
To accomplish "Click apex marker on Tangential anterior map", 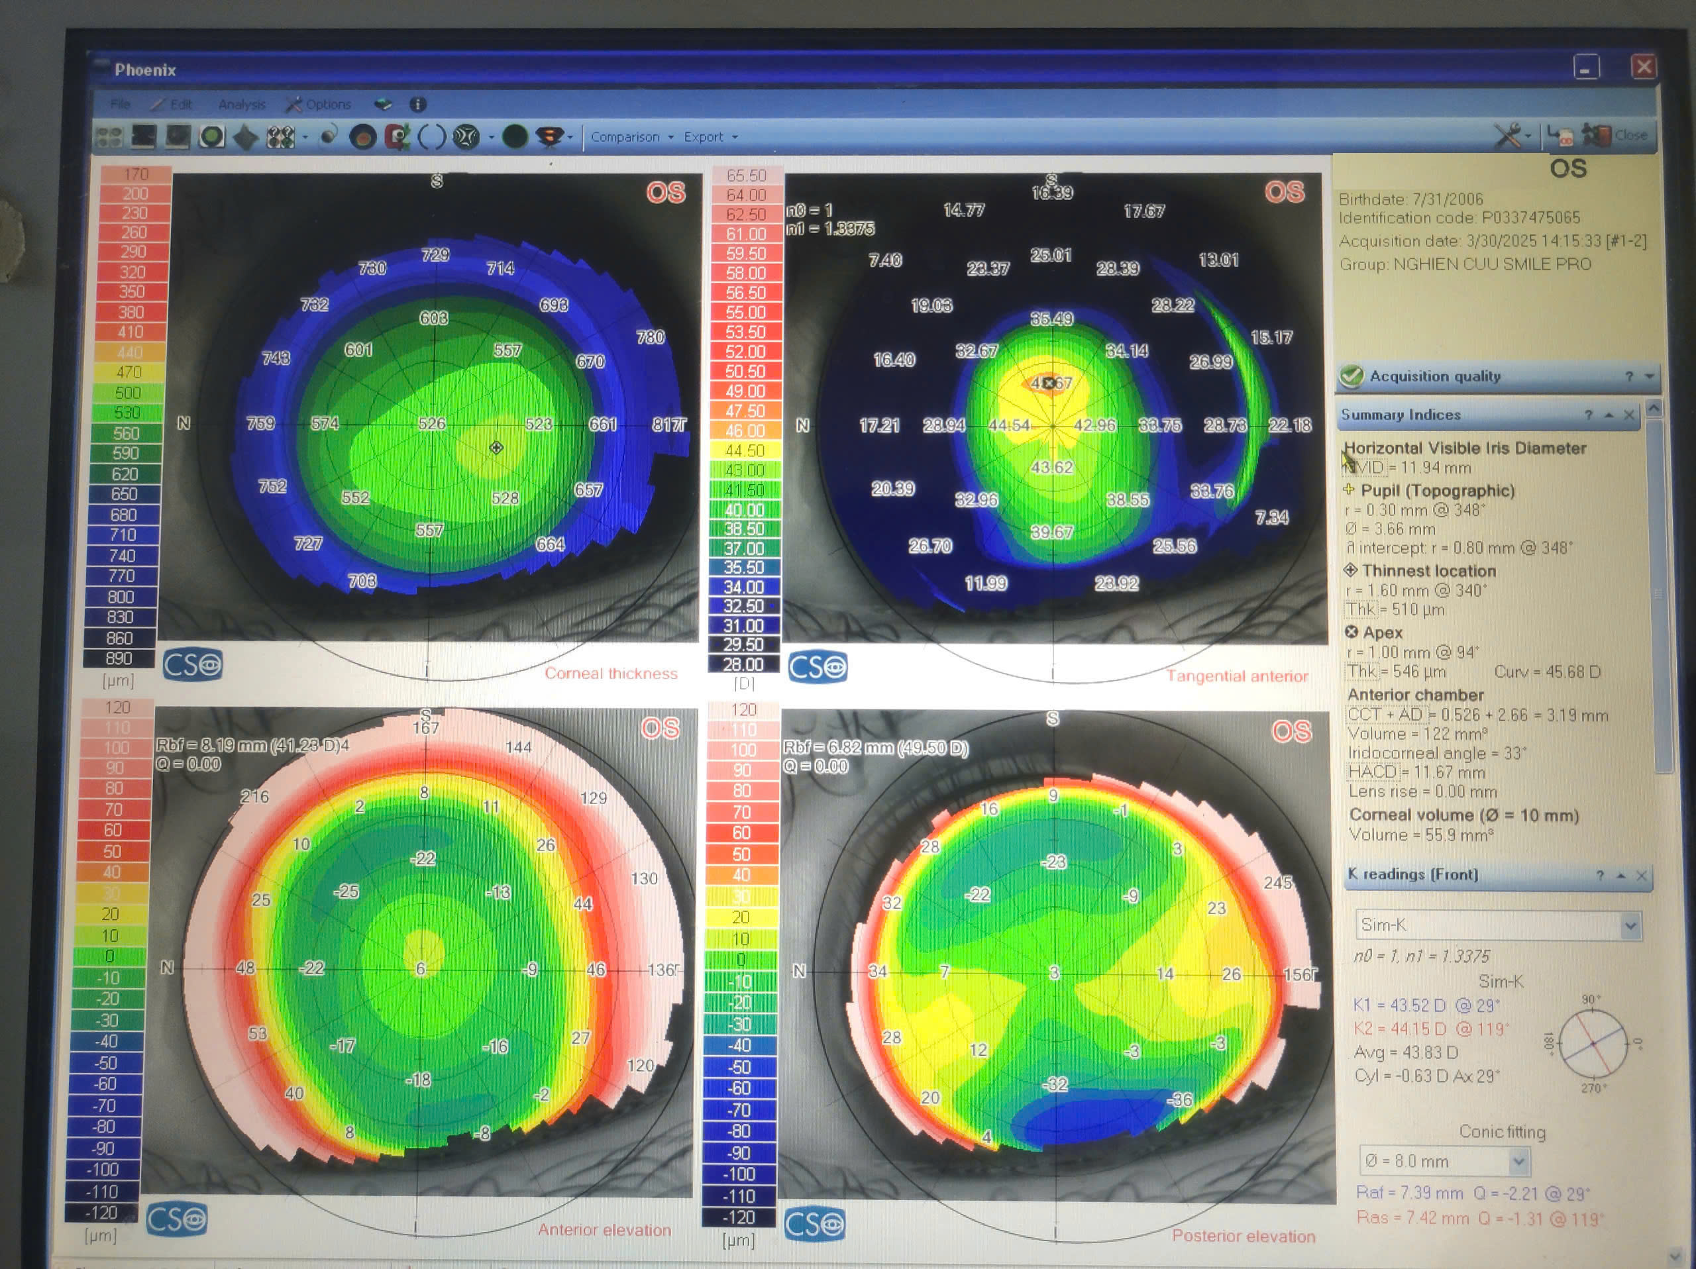I will [1049, 382].
